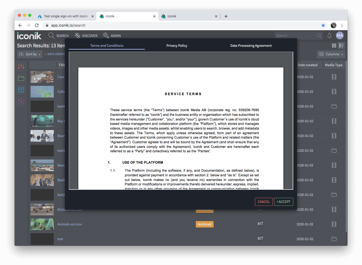Image resolution: width=362 pixels, height=265 pixels.
Task: Click the MA user avatar
Action: pos(340,36)
